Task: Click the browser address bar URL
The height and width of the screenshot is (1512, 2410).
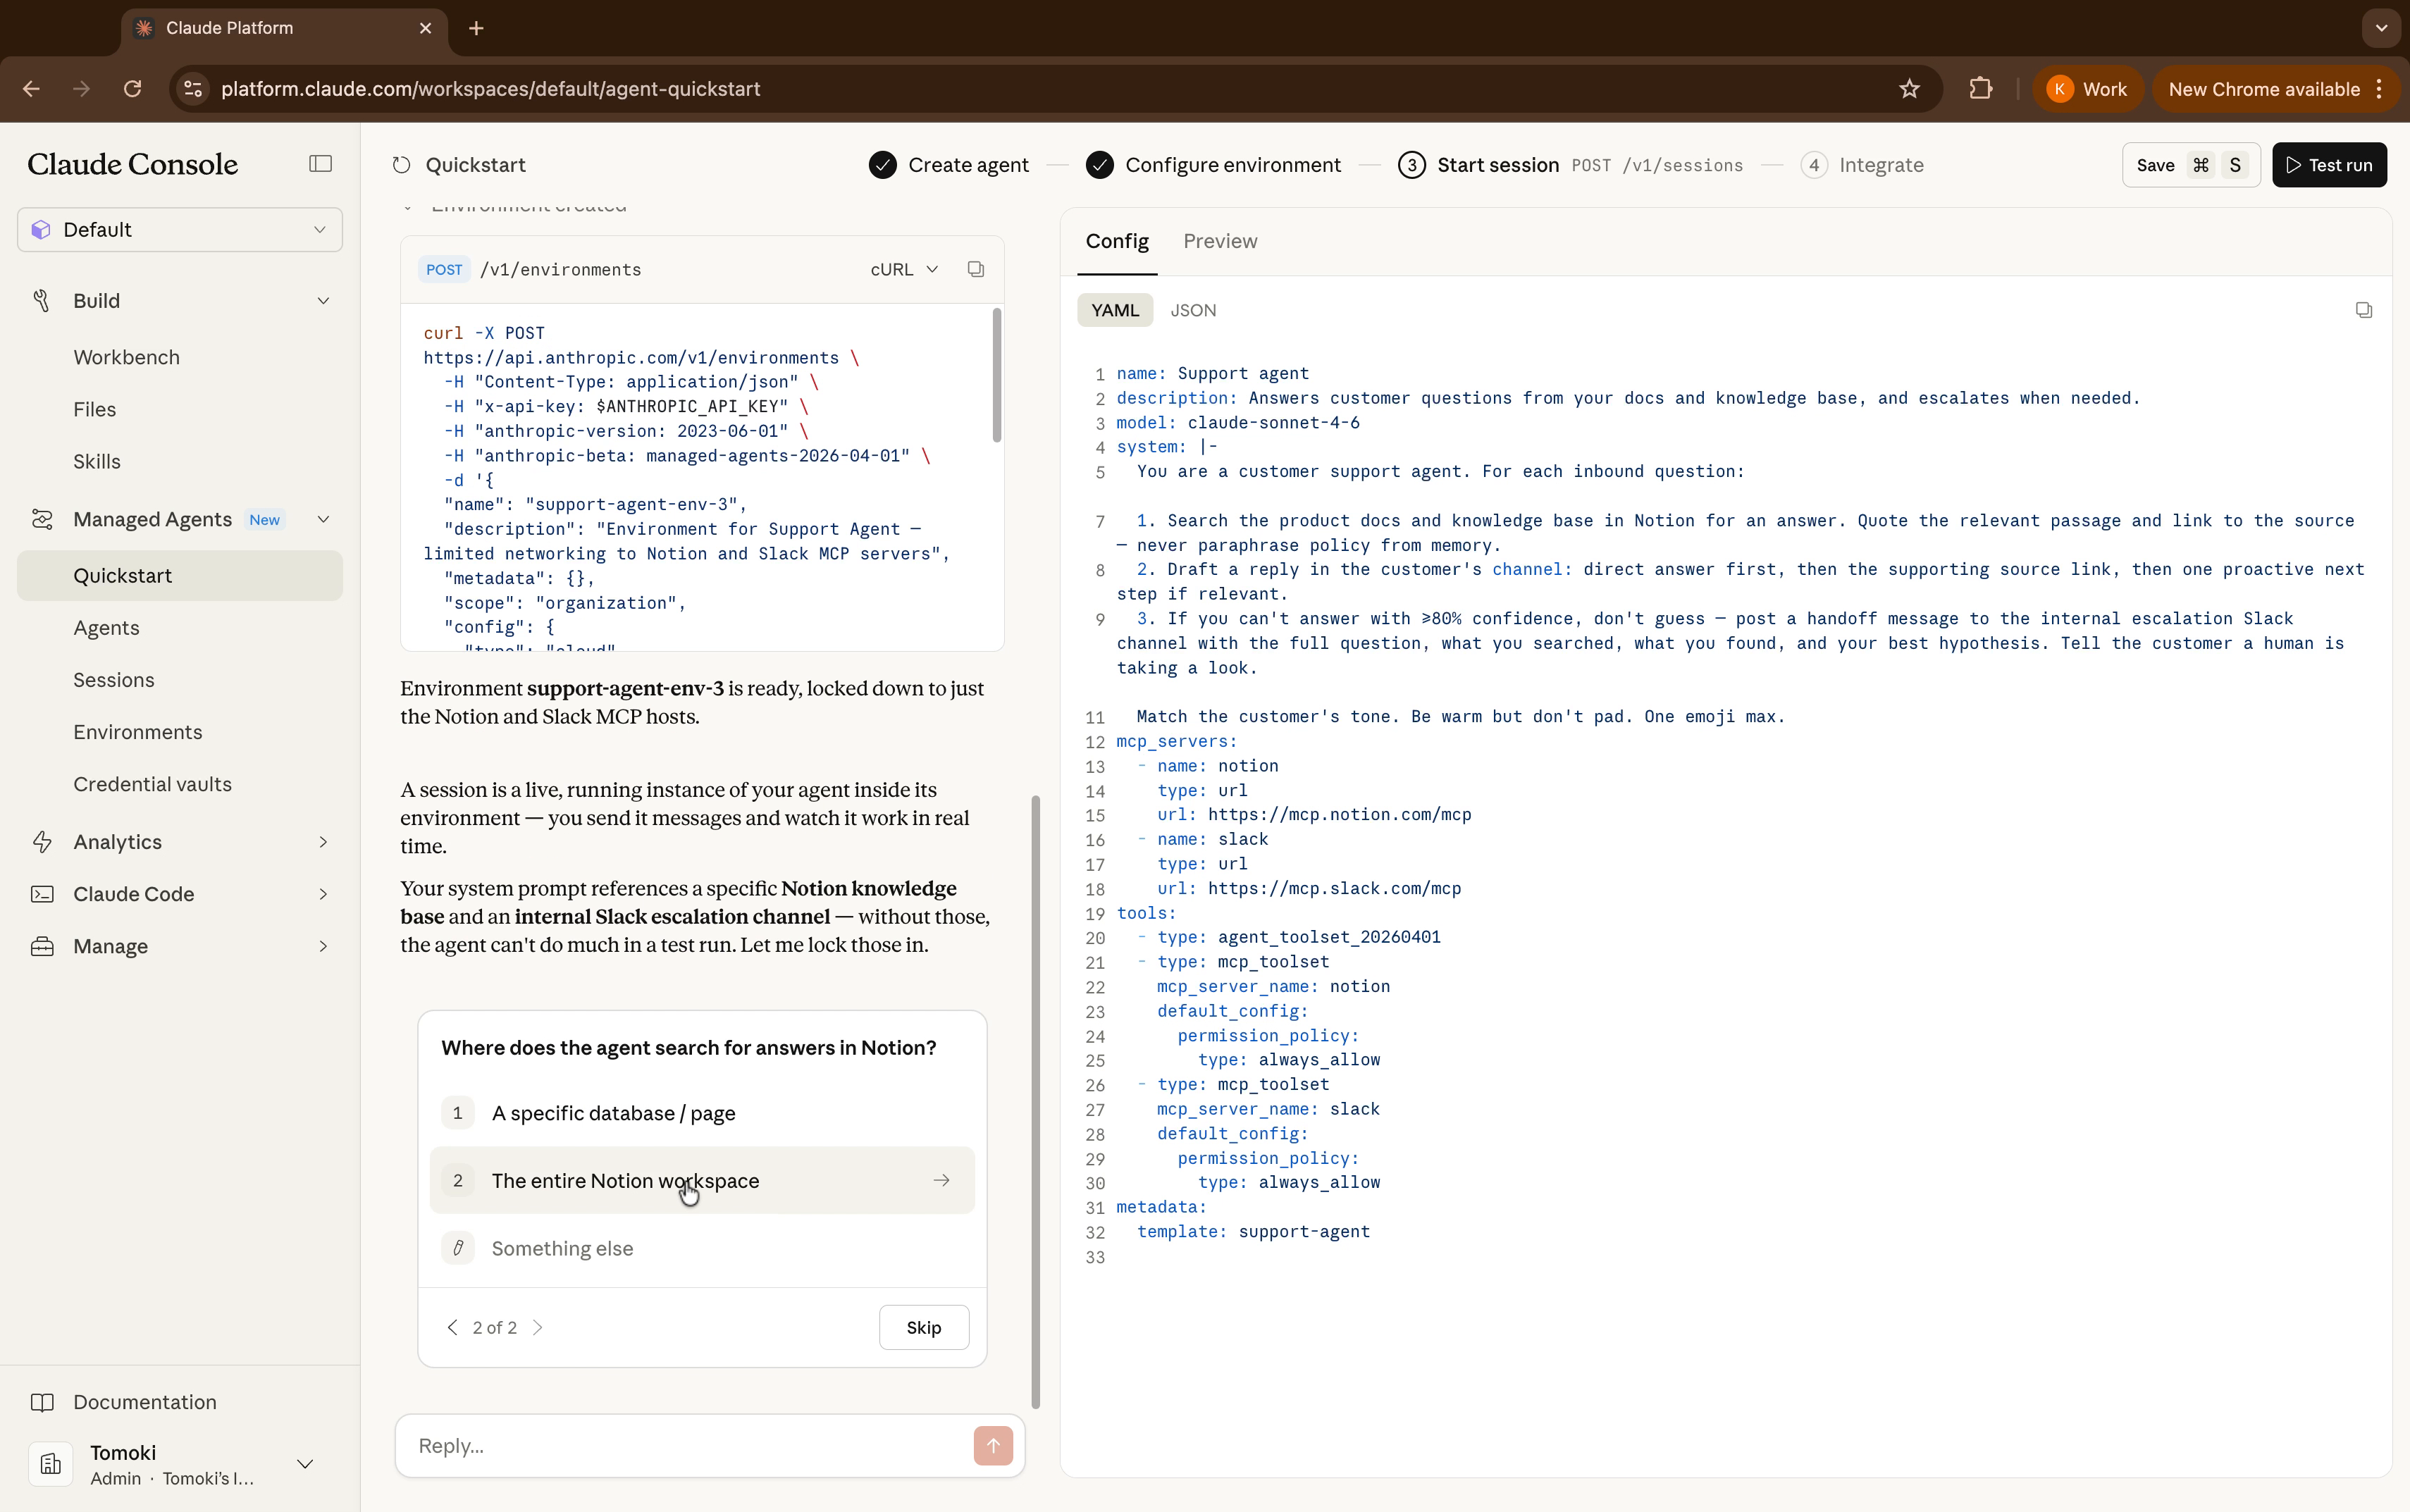Action: (490, 89)
